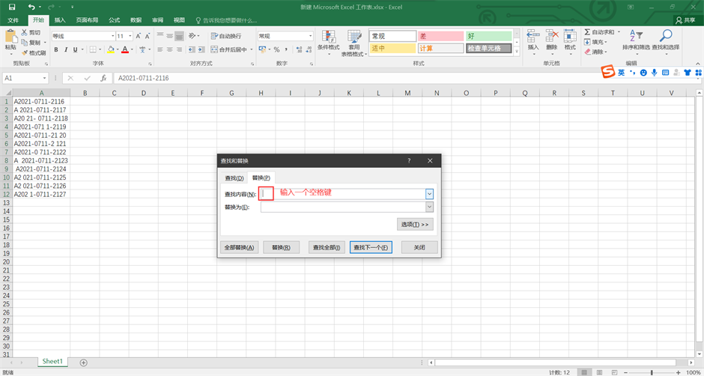Open the Insert (插入) ribbon tab
704x376 pixels.
[60, 20]
